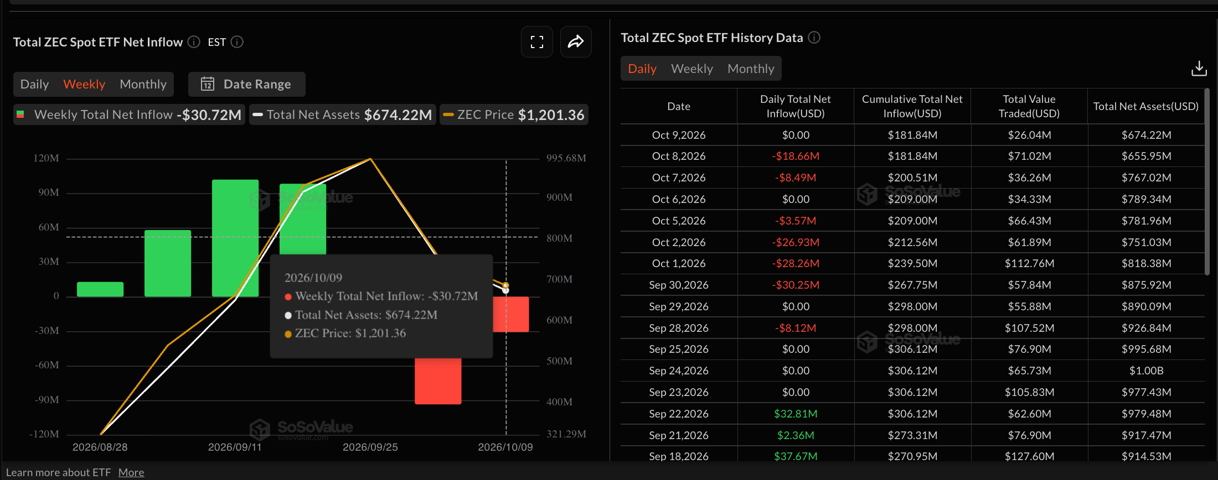Open the More link about ETF
This screenshot has height=480, width=1218.
(131, 472)
